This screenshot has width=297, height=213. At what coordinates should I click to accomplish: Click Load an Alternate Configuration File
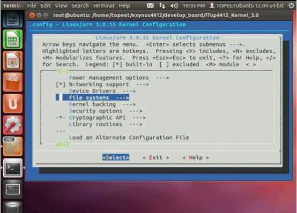pos(129,138)
